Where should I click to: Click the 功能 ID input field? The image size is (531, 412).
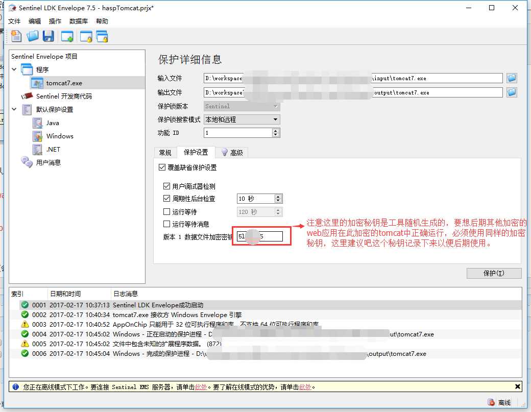[x=238, y=133]
